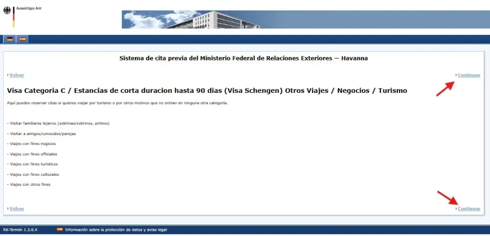
Task: Switch language with the Spanish flag icon
Action: [22, 39]
